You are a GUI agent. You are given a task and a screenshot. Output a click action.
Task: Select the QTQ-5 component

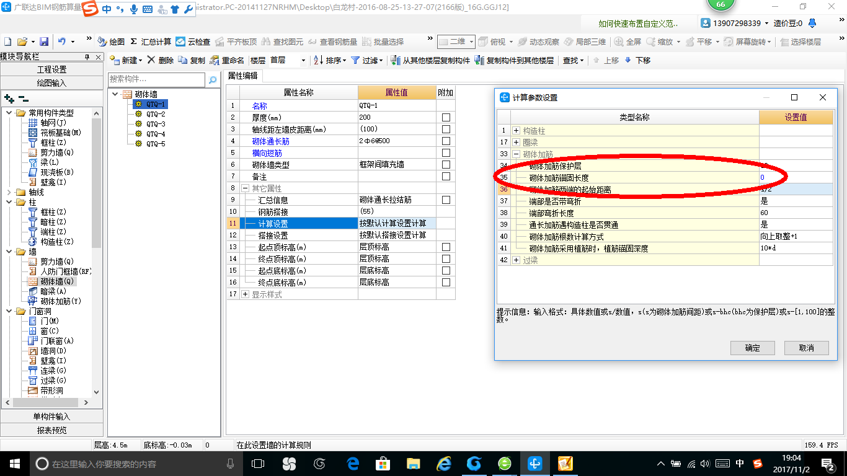pyautogui.click(x=156, y=144)
